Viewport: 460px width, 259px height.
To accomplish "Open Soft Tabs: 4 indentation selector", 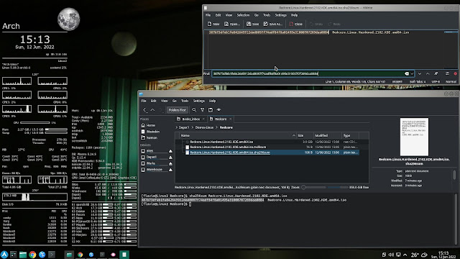I will (x=418, y=81).
